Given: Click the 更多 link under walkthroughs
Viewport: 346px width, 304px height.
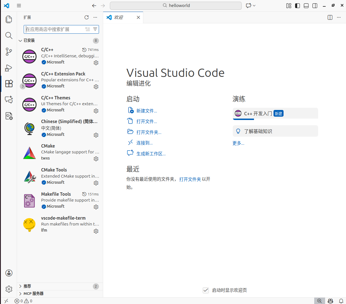Looking at the screenshot, I should (x=238, y=143).
